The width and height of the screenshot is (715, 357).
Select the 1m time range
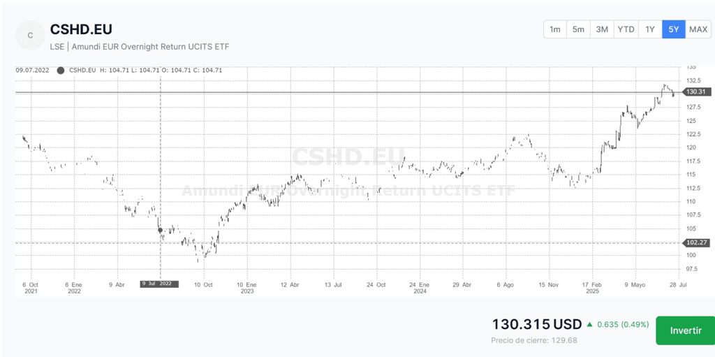click(x=555, y=29)
